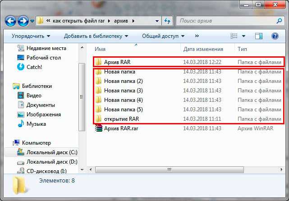289x201 pixels.
Task: Click navigation pane scroll down arrow
Action: tap(82, 169)
